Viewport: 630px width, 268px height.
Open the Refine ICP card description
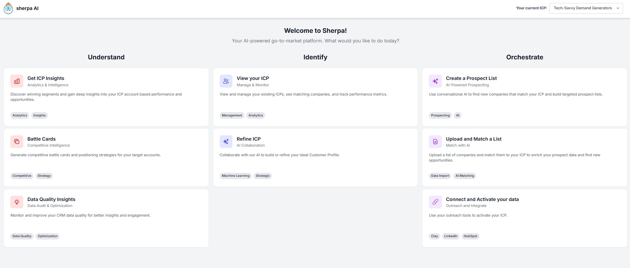coord(280,155)
